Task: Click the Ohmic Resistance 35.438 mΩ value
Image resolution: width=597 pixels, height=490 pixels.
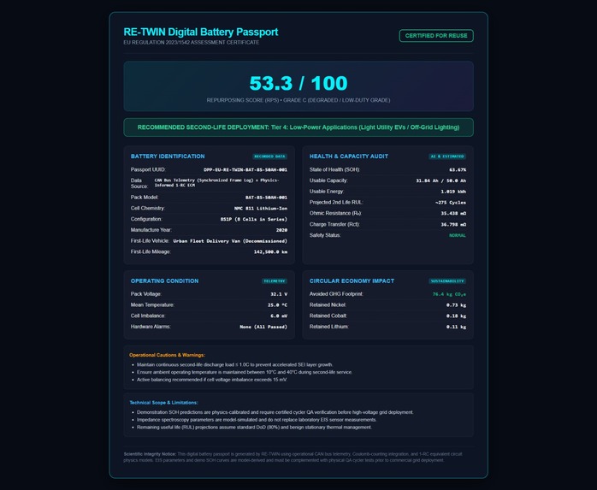Action: [453, 214]
